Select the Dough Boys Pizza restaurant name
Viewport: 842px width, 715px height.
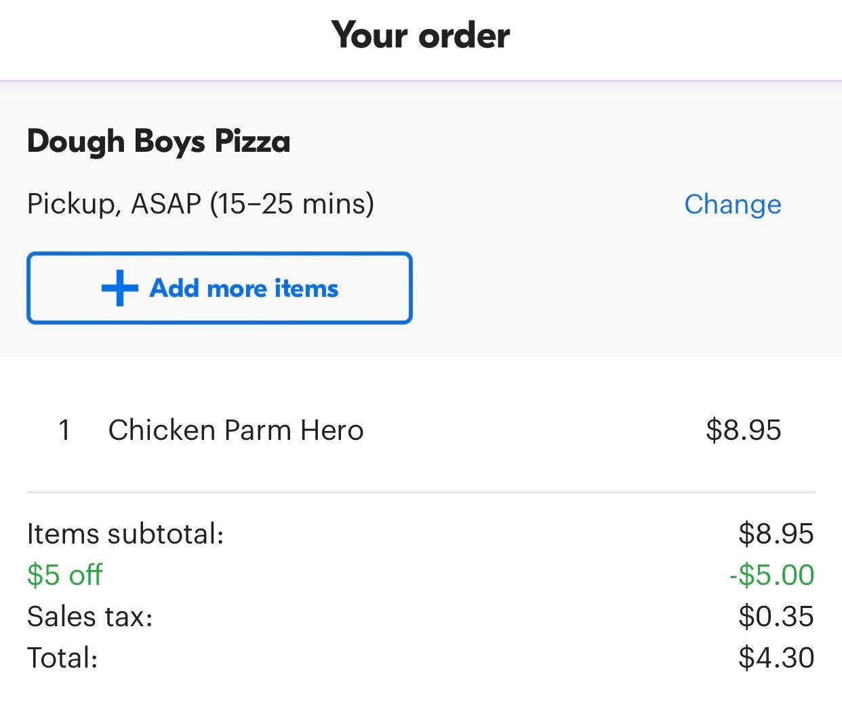tap(159, 141)
